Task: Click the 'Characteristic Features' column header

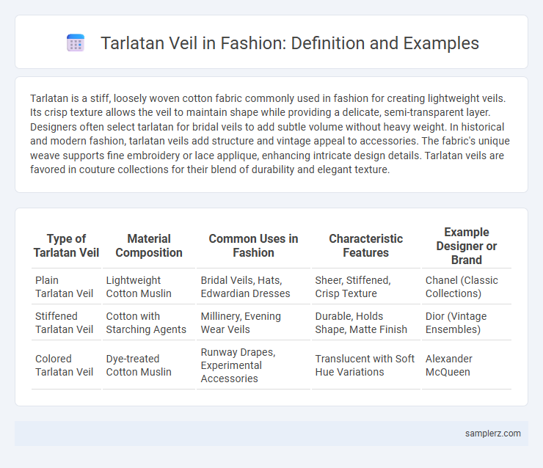Action: (365, 246)
